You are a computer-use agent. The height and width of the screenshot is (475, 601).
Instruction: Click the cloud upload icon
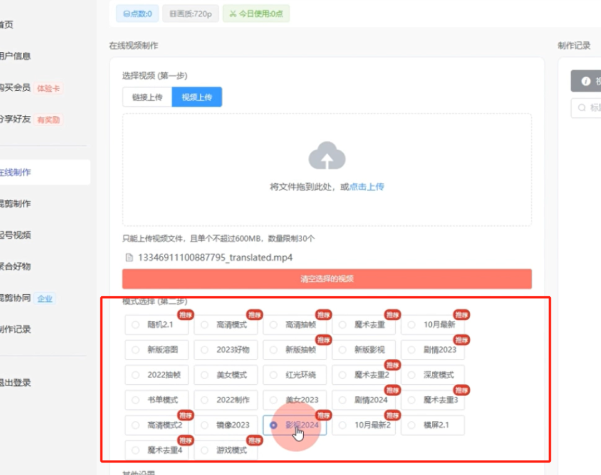[x=327, y=155]
